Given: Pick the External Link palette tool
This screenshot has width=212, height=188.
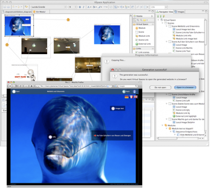Looking at the screenshot, I should point(143,44).
